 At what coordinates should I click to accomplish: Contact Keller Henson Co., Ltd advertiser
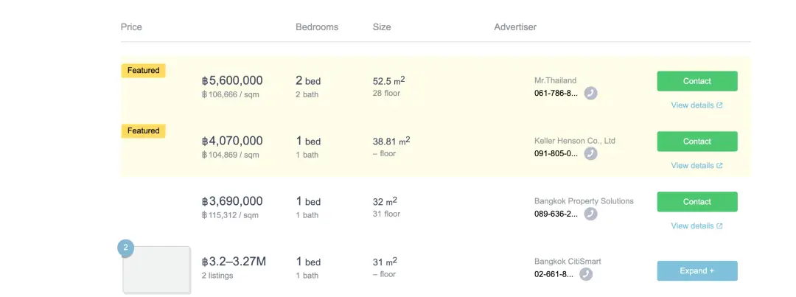coord(697,141)
